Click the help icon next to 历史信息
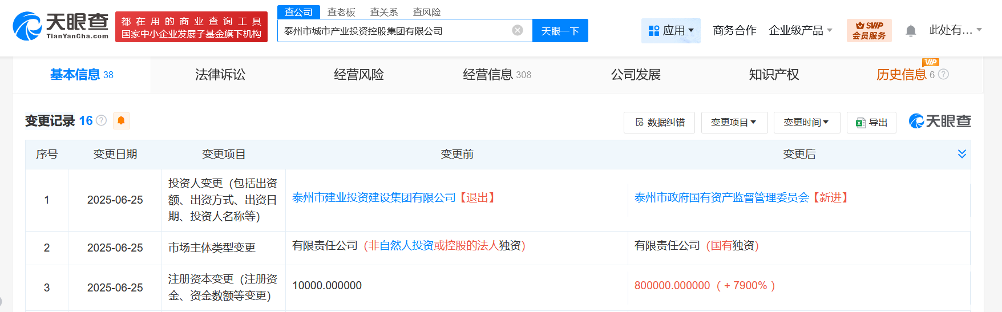 pos(943,74)
